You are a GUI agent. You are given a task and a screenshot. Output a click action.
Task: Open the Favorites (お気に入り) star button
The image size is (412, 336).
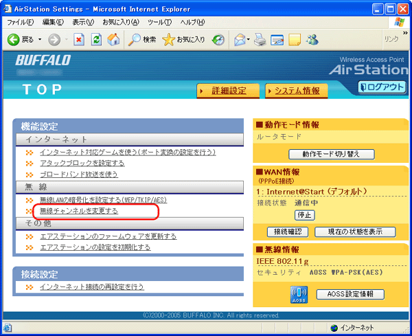(x=183, y=40)
